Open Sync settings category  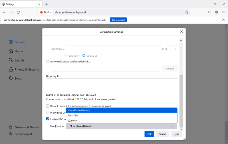pos(15,79)
